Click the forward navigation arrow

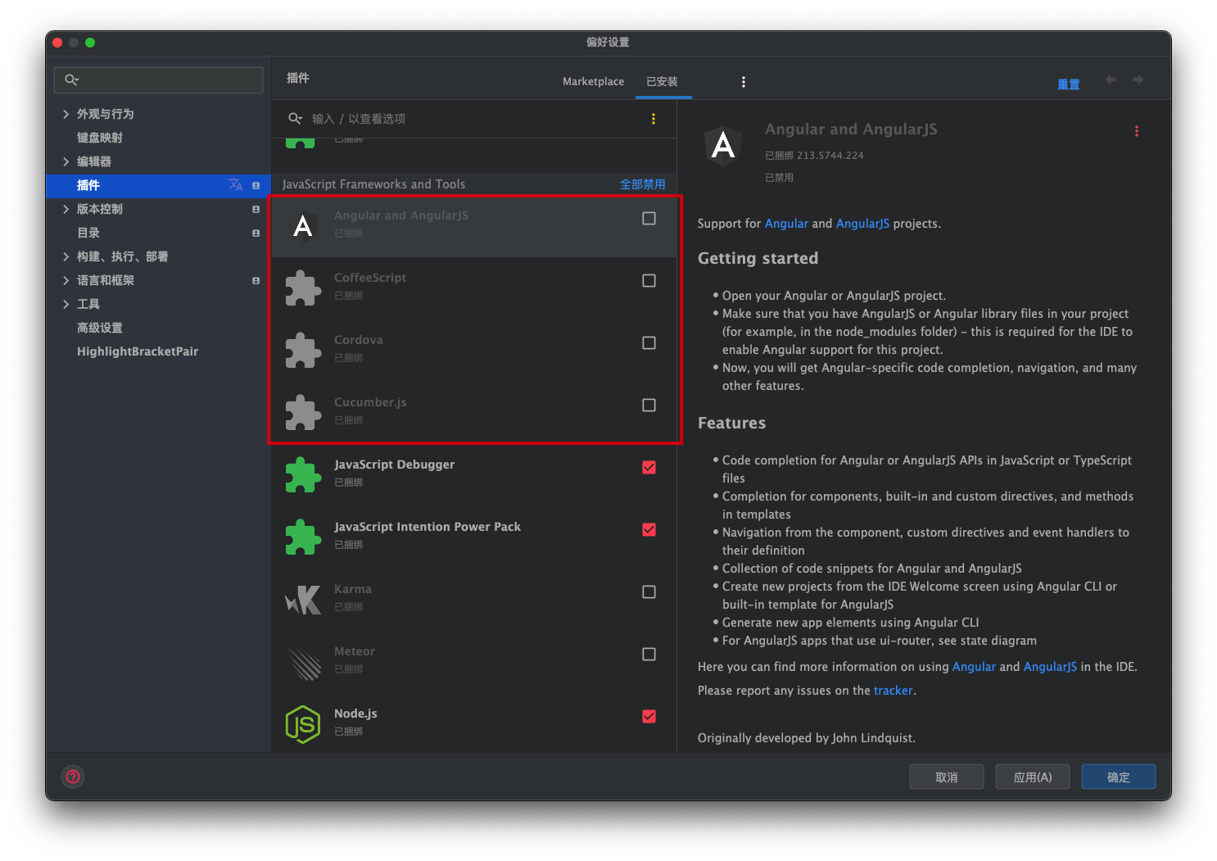point(1138,79)
